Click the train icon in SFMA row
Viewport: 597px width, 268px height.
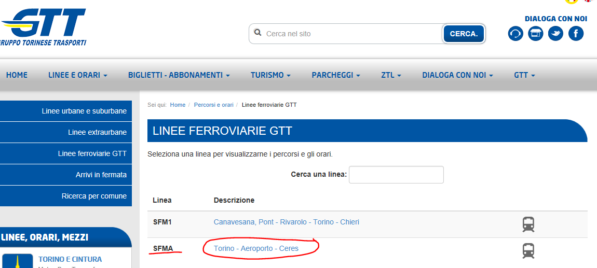(528, 251)
